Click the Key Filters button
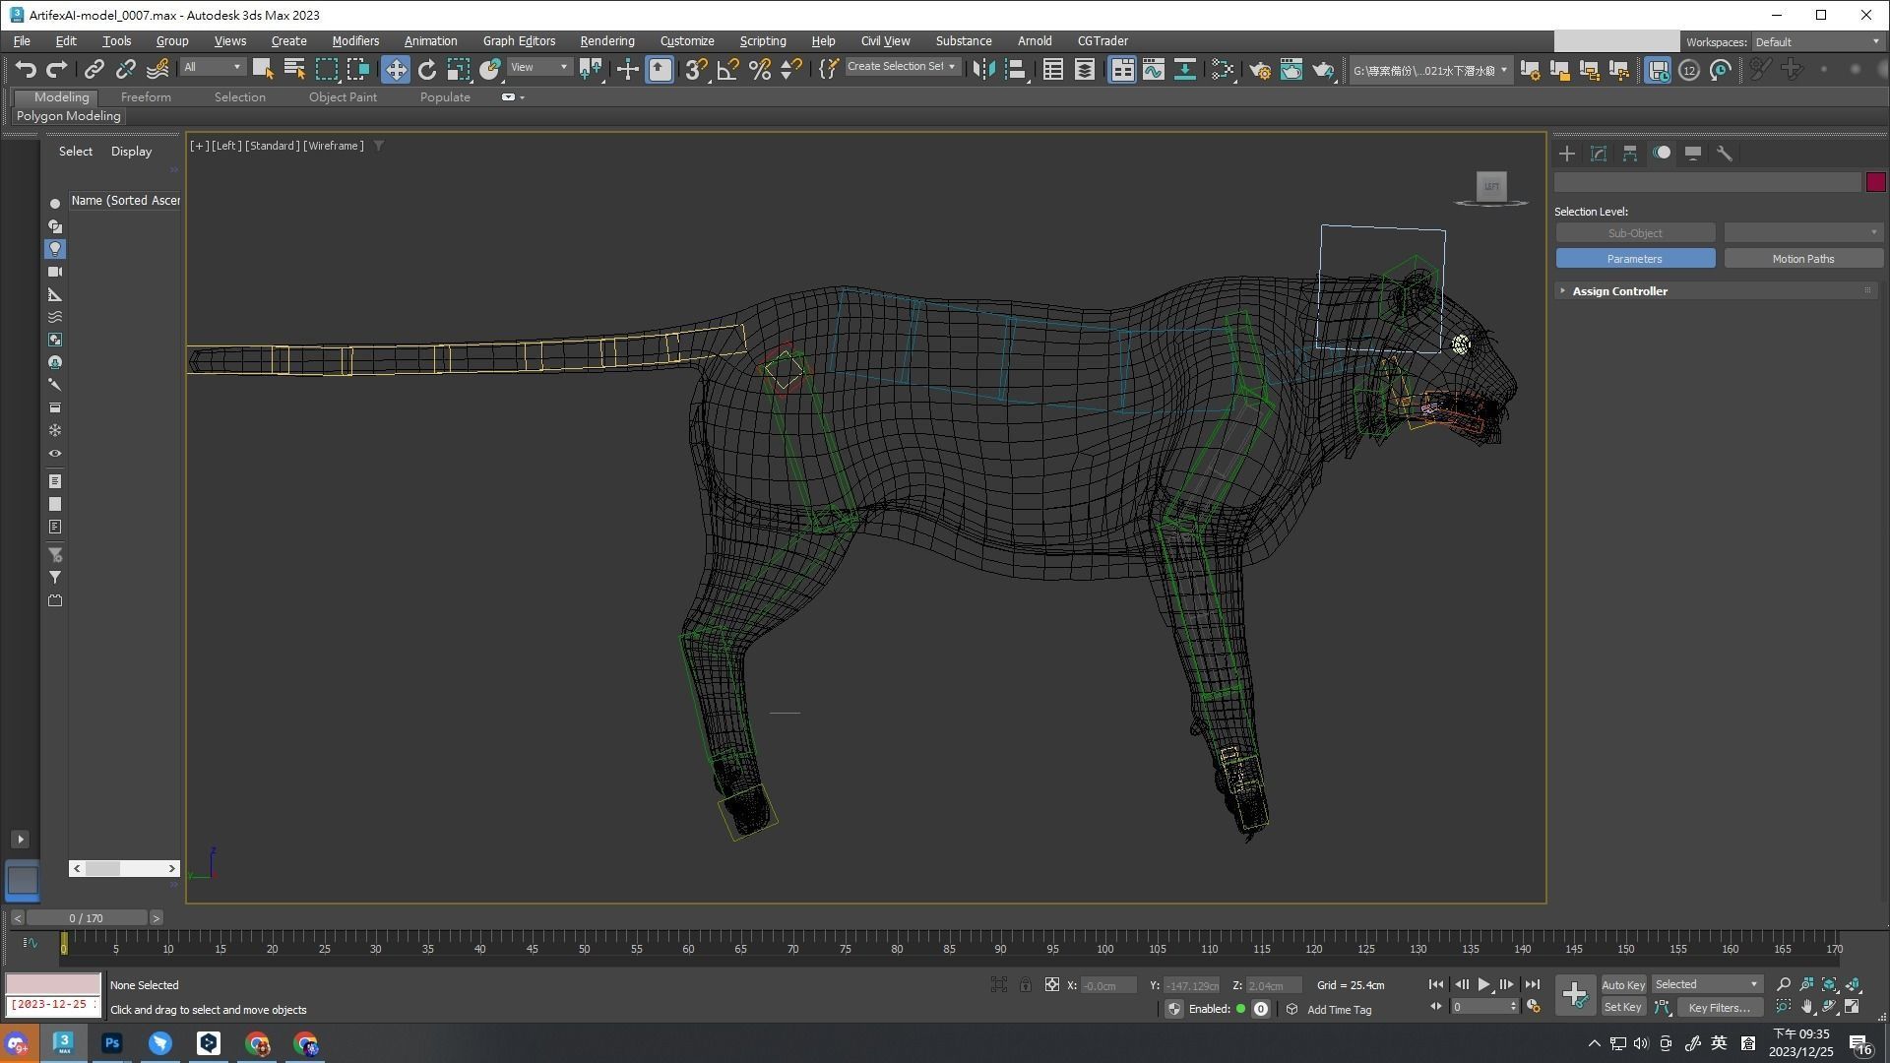Viewport: 1890px width, 1063px height. (1719, 1007)
